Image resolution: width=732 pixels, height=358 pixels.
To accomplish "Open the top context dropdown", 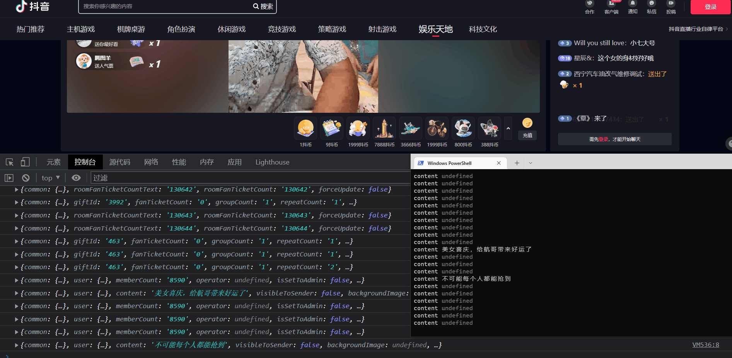I will tap(51, 178).
